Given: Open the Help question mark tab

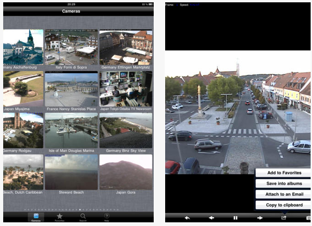Looking at the screenshot, I should coord(107,217).
